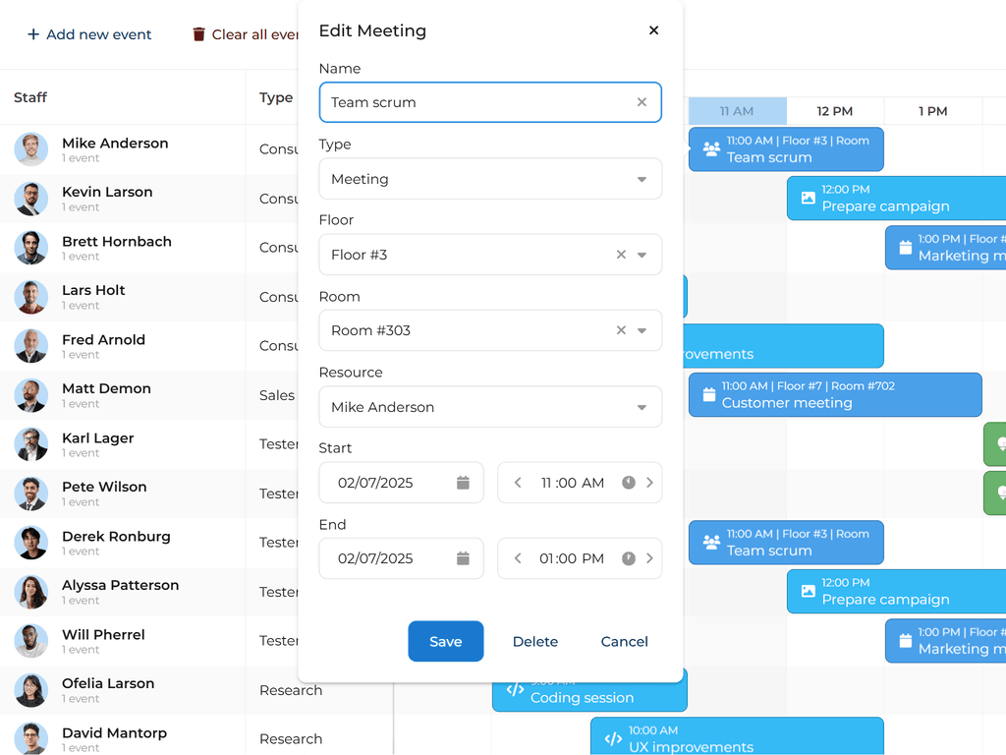Open the Room dropdown list
This screenshot has height=755, width=1006.
(643, 330)
